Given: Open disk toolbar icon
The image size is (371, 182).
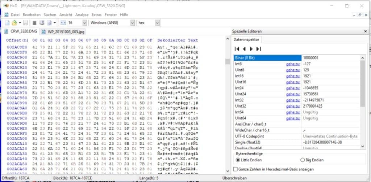Looking at the screenshot, I should 42,23.
